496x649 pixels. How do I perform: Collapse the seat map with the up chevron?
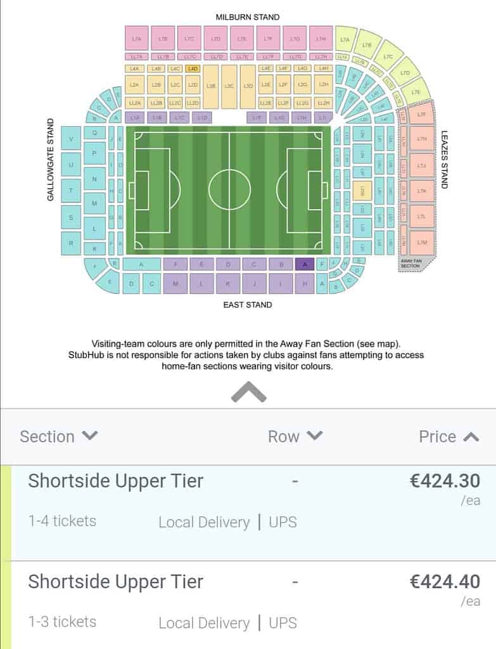click(x=248, y=392)
